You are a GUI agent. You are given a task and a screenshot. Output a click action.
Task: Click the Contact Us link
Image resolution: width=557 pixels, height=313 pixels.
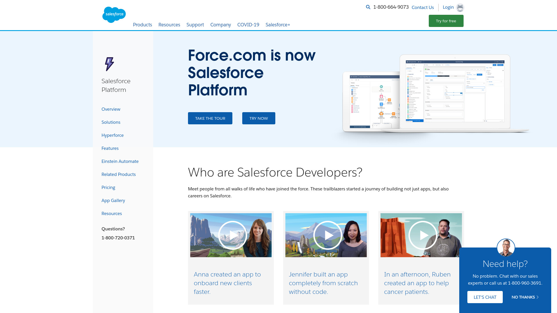(x=423, y=7)
